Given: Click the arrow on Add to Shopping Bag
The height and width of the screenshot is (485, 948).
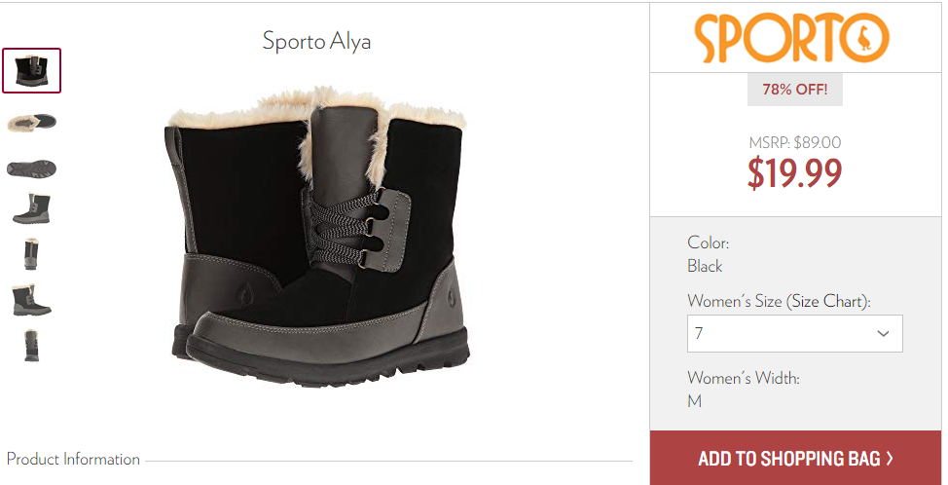Looking at the screenshot, I should tap(890, 459).
